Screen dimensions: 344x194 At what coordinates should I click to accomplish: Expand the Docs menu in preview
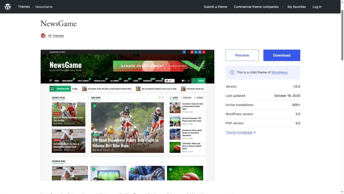127,81
